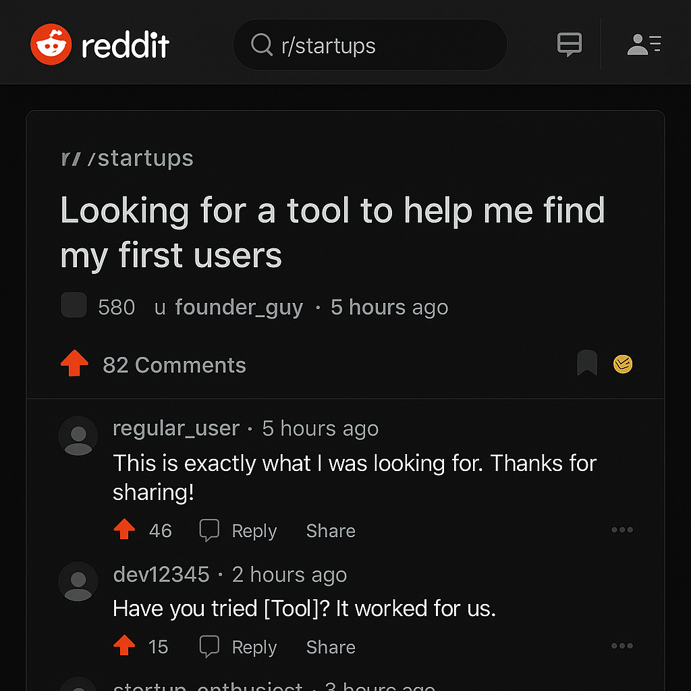Give an award using the gold emoji icon
This screenshot has width=691, height=691.
(x=623, y=364)
